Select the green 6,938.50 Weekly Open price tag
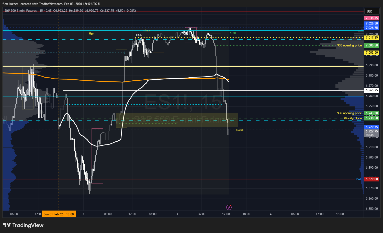The height and width of the screenshot is (233, 383). (371, 118)
